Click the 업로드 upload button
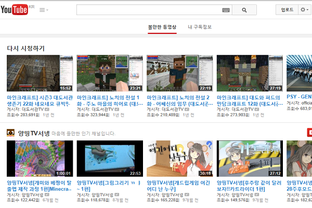The width and height of the screenshot is (312, 208). coord(287,10)
